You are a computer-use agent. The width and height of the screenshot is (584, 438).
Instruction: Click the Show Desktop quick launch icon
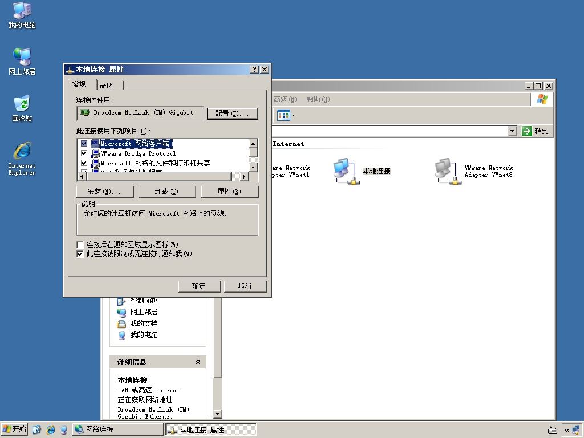36,429
